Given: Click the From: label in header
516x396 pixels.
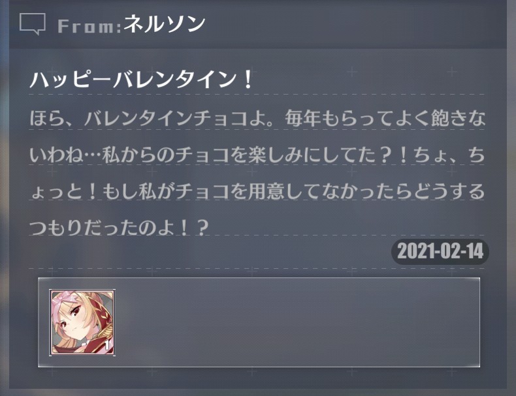Looking at the screenshot, I should coord(89,26).
